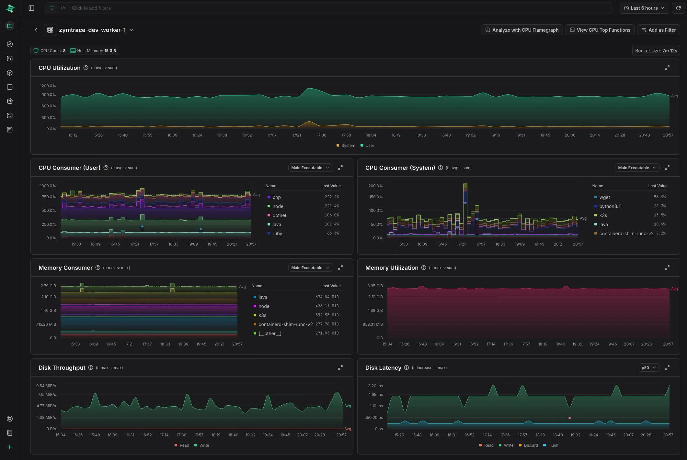The image size is (687, 460).
Task: Click the package cube icon in the sidebar
Action: click(9, 73)
